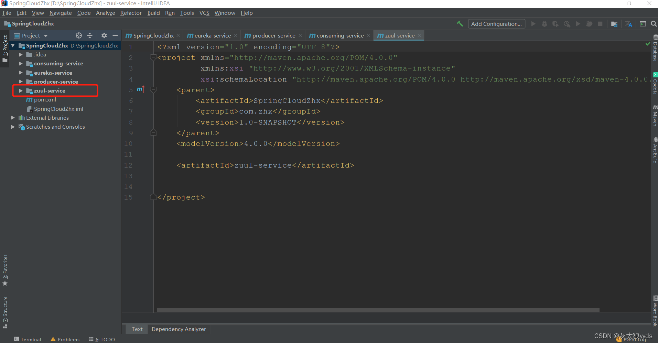Open the File menu
The image size is (658, 343).
coord(7,13)
